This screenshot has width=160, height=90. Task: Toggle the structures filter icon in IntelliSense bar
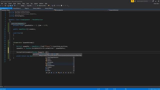61,73
